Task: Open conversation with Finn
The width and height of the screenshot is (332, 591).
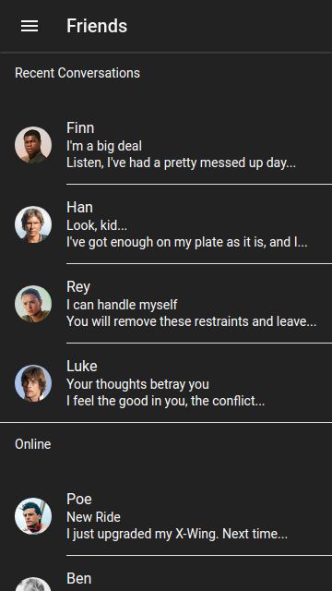Action: tap(166, 145)
